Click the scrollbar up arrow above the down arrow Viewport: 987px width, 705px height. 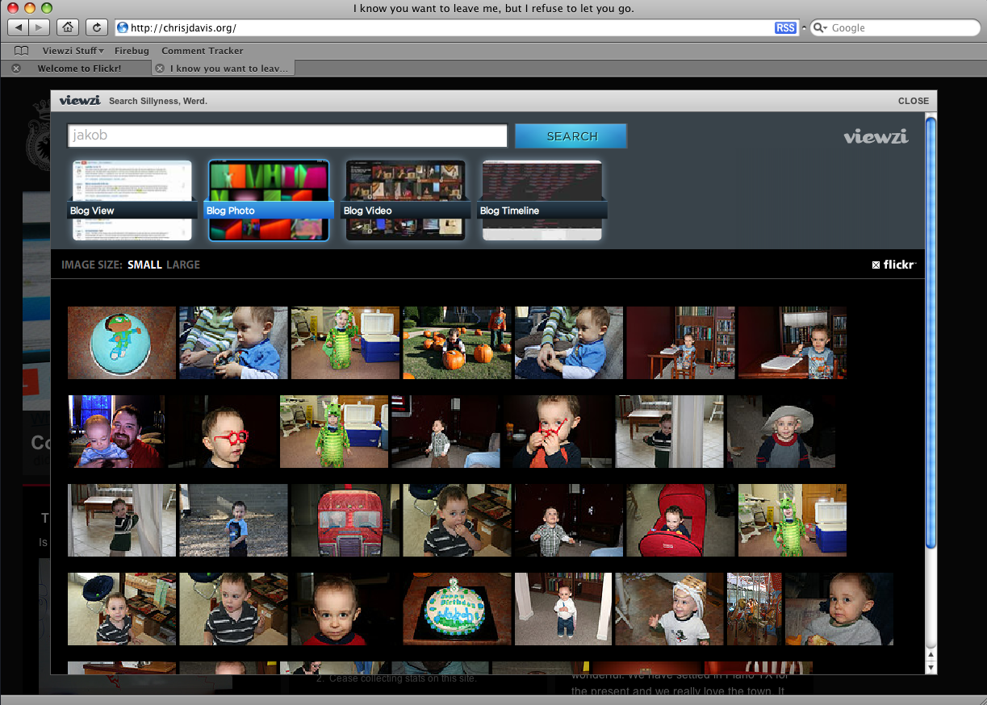tap(931, 657)
